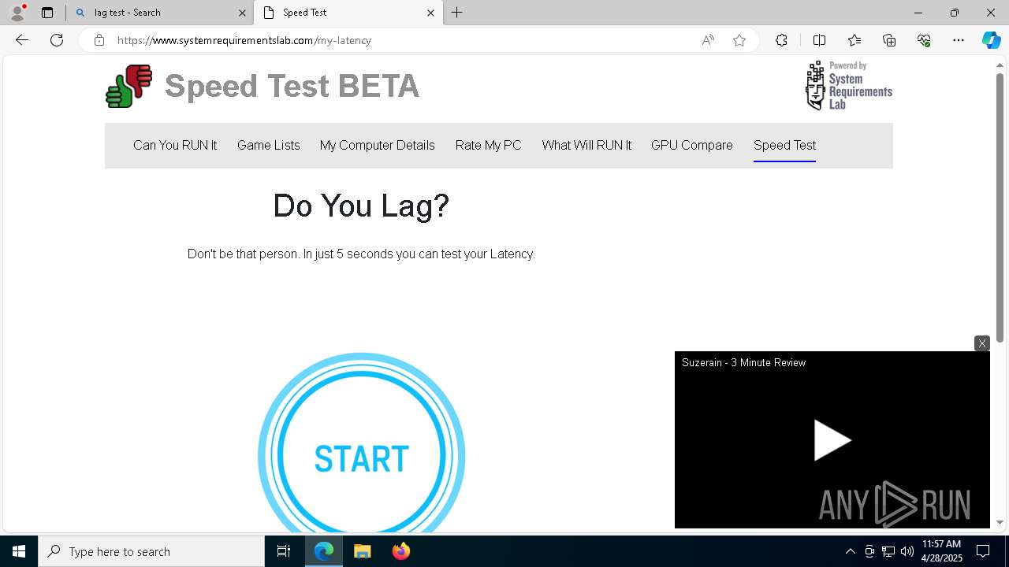
Task: Close the 'Speed Test' browser tab
Action: coord(430,13)
